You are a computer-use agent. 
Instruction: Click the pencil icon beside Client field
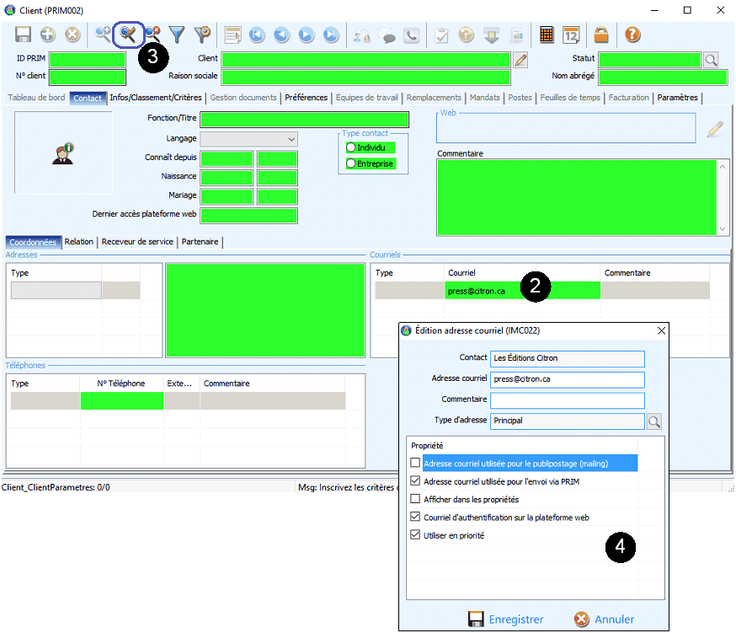click(520, 59)
